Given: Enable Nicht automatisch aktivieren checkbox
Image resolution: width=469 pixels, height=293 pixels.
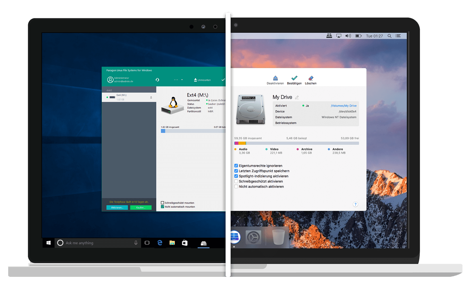Looking at the screenshot, I should 236,187.
